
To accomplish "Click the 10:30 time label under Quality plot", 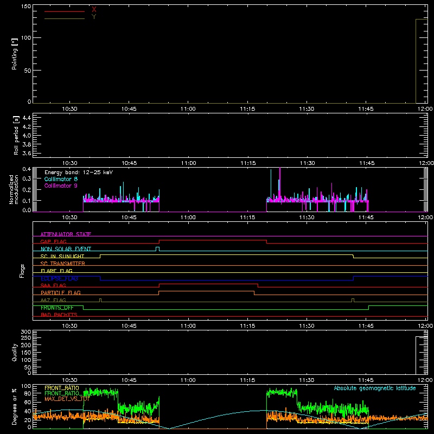I will (69, 380).
